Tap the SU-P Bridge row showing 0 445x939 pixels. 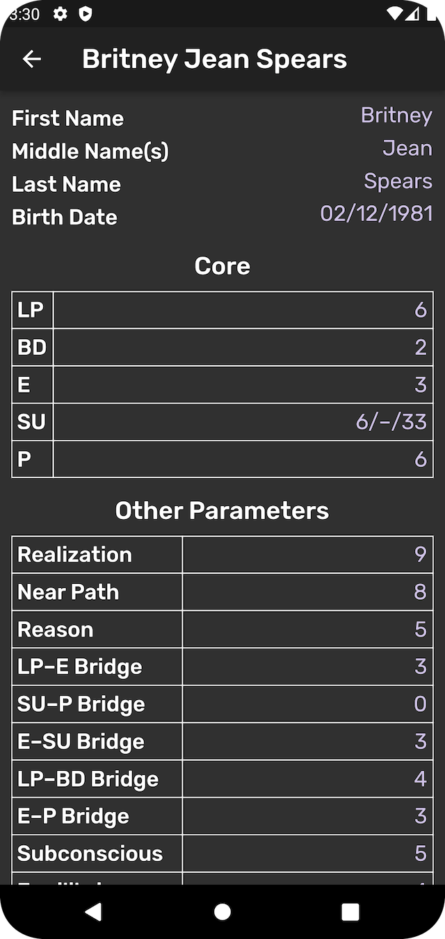tap(222, 703)
